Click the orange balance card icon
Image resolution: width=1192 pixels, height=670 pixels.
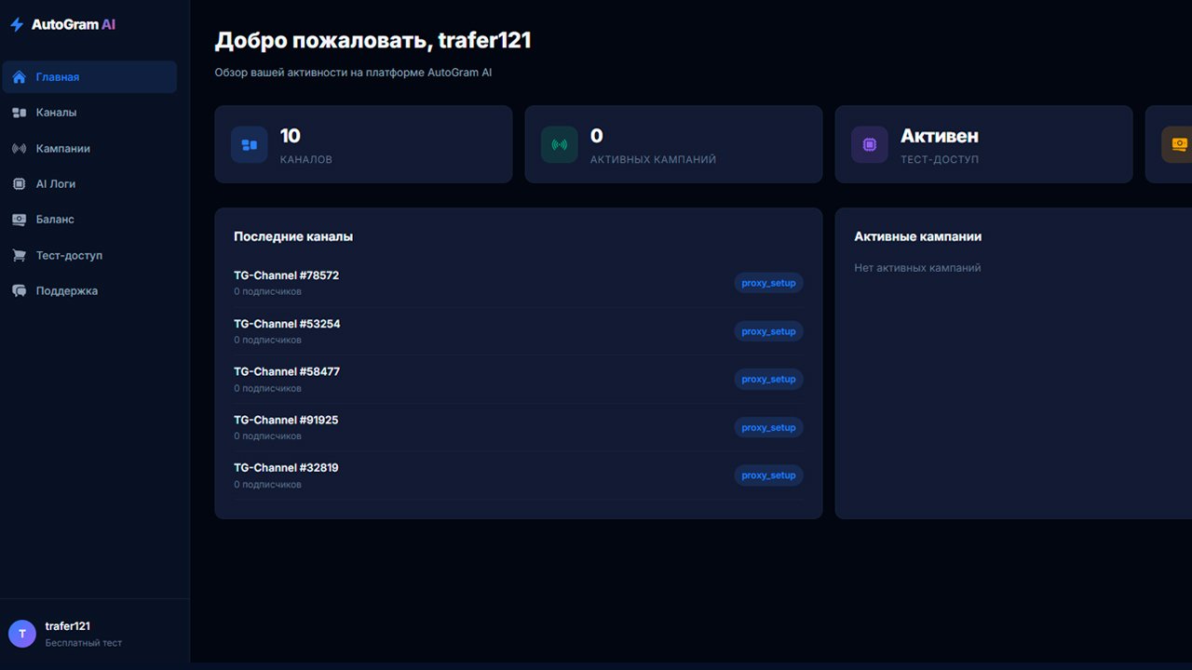tap(1177, 145)
